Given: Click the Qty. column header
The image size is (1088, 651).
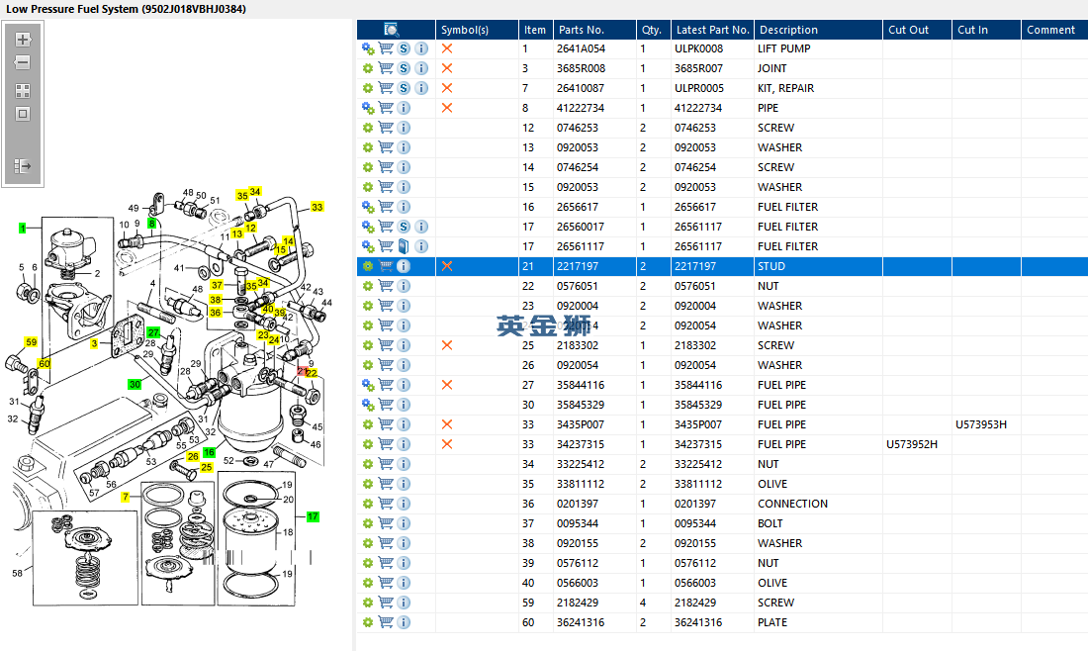Looking at the screenshot, I should coord(654,30).
